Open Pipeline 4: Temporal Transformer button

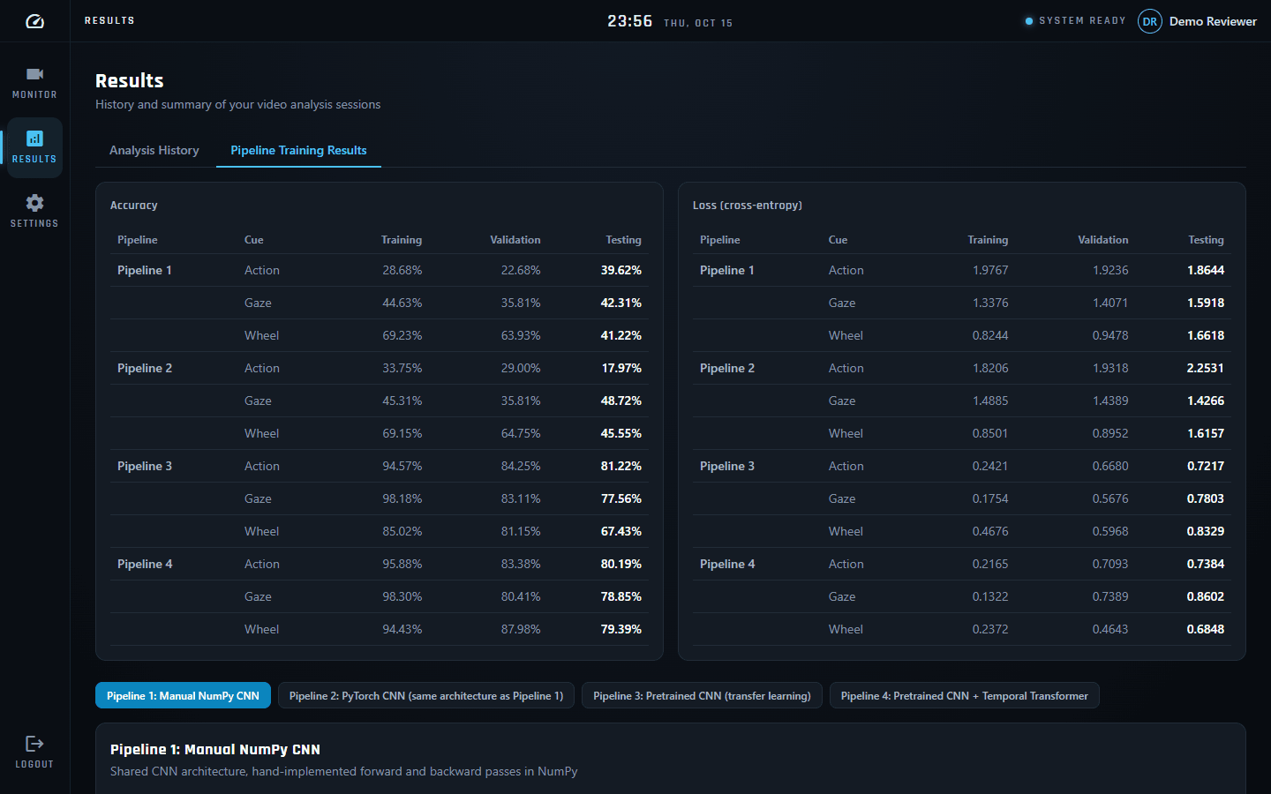tap(965, 695)
